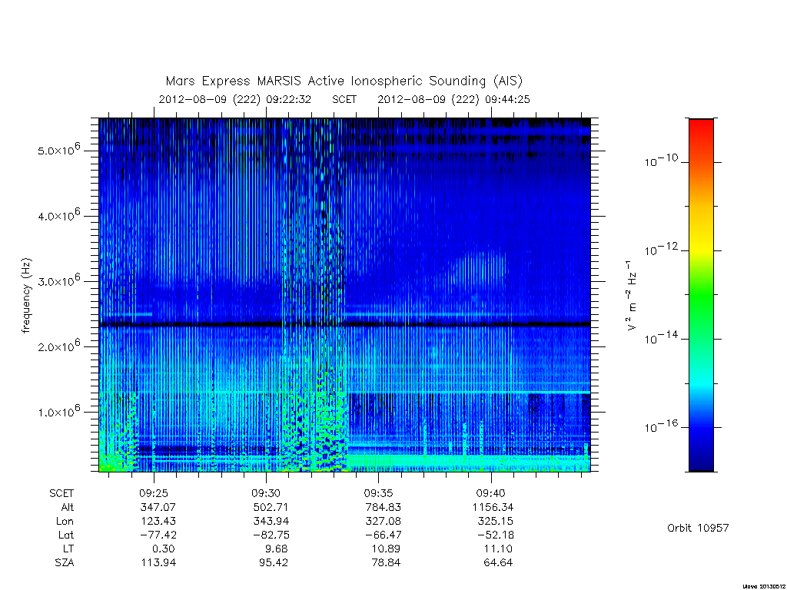Viewport: 787px width, 590px height.
Task: Click altitude value 784.83
Action: tap(383, 507)
